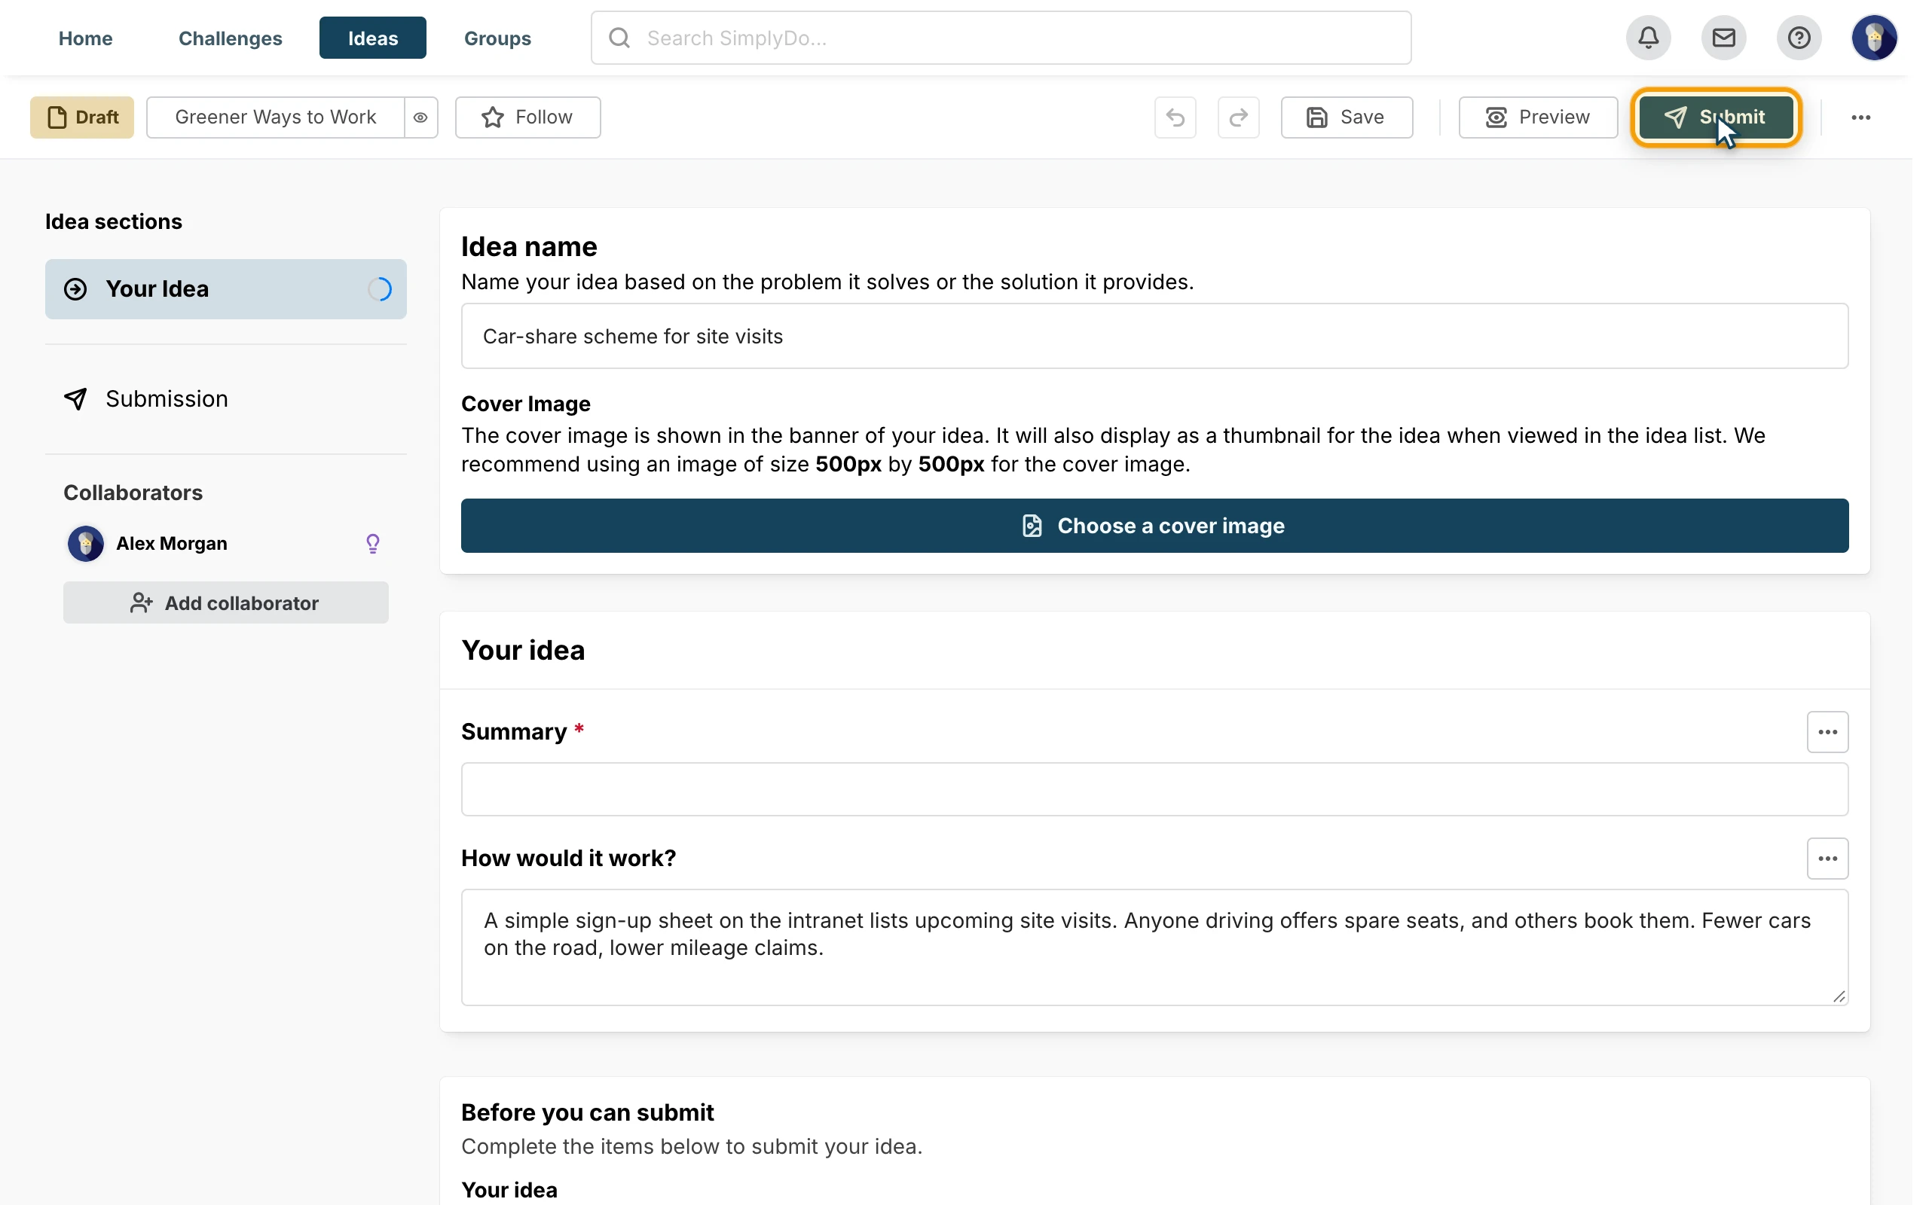Open How would it work options menu
The image size is (1929, 1205).
(x=1827, y=859)
